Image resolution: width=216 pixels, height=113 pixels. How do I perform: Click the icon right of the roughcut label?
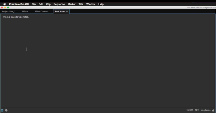[213, 110]
